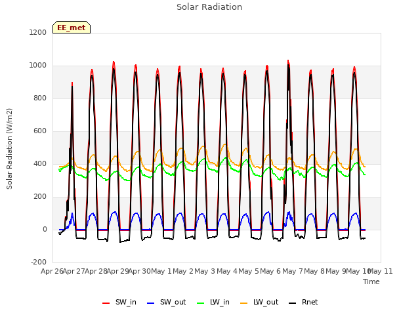Click the 200 y-axis tick label
The width and height of the screenshot is (420, 315).
[40, 197]
